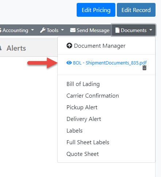The height and width of the screenshot is (177, 161).
Task: Select Bill of Lading from menu
Action: pyautogui.click(x=83, y=84)
